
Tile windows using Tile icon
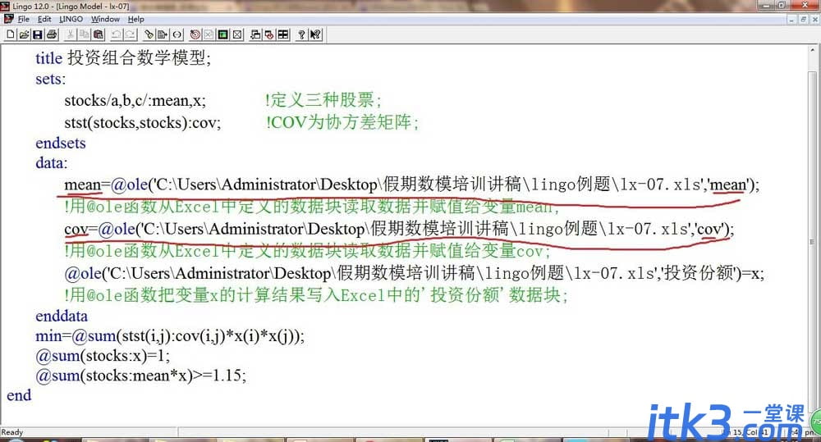pos(283,34)
